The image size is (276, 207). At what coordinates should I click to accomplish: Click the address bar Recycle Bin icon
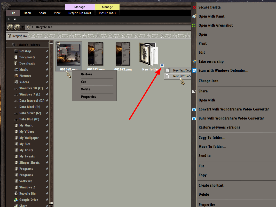[x=28, y=27]
